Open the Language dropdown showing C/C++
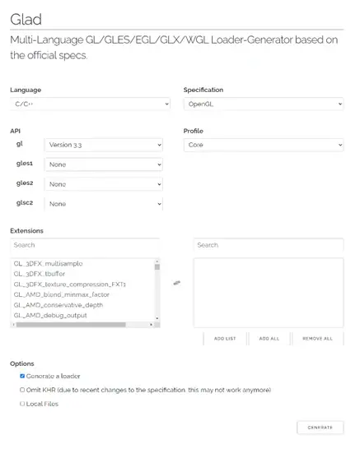The height and width of the screenshot is (449, 346). (x=90, y=104)
